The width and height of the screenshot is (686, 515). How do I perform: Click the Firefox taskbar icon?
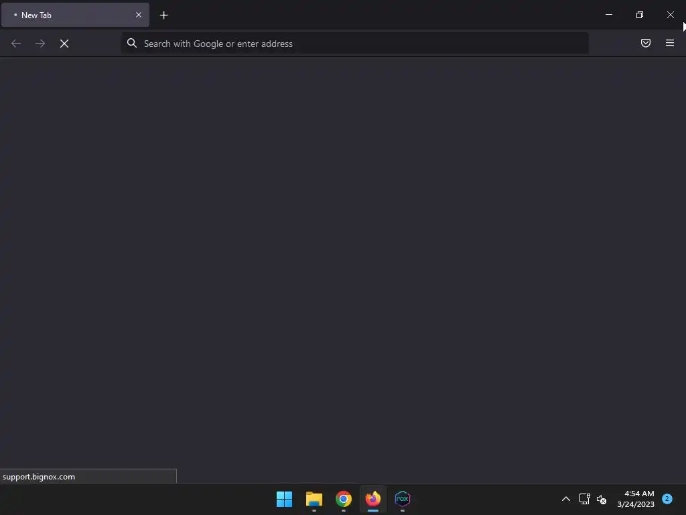coord(373,499)
